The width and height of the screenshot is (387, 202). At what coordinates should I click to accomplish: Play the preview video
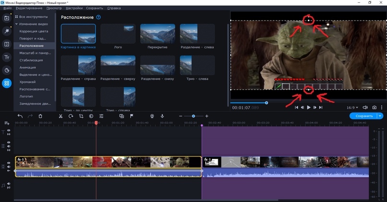pos(308,107)
